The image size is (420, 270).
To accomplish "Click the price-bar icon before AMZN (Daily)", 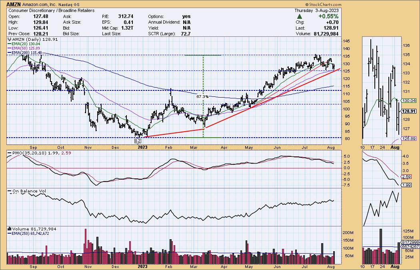I will [x=10, y=39].
